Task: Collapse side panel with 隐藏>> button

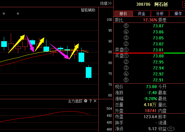Action: [106, 3]
